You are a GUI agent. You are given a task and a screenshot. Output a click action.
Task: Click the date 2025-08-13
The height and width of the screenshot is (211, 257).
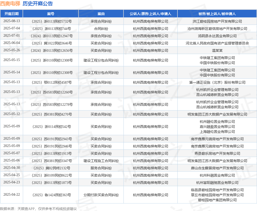[x=12, y=21]
